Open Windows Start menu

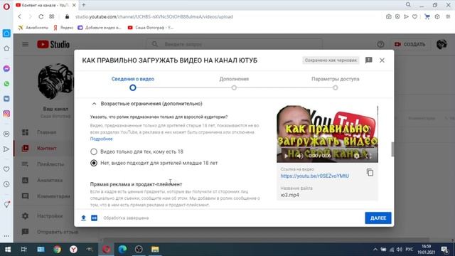click(x=8, y=249)
